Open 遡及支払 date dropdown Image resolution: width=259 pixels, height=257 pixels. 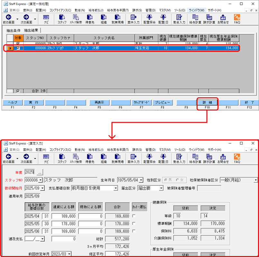click(42, 239)
